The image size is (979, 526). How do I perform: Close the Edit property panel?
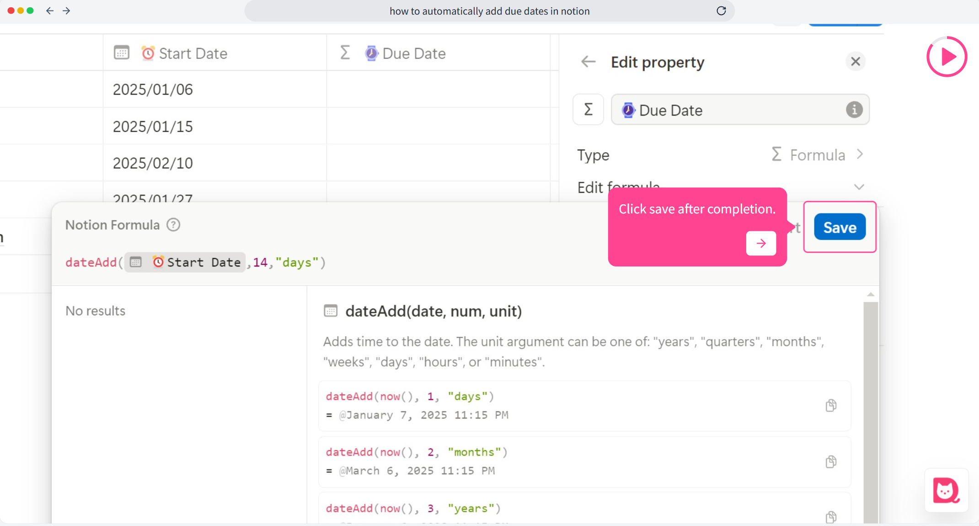[x=856, y=61]
